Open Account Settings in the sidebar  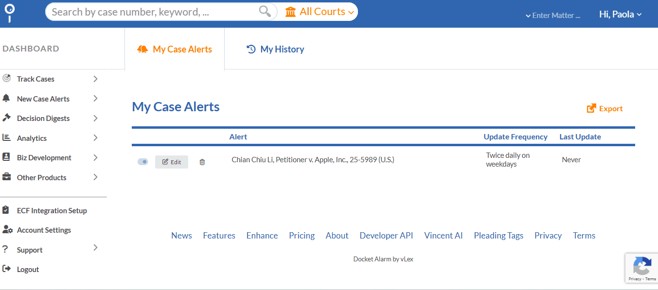tap(44, 230)
